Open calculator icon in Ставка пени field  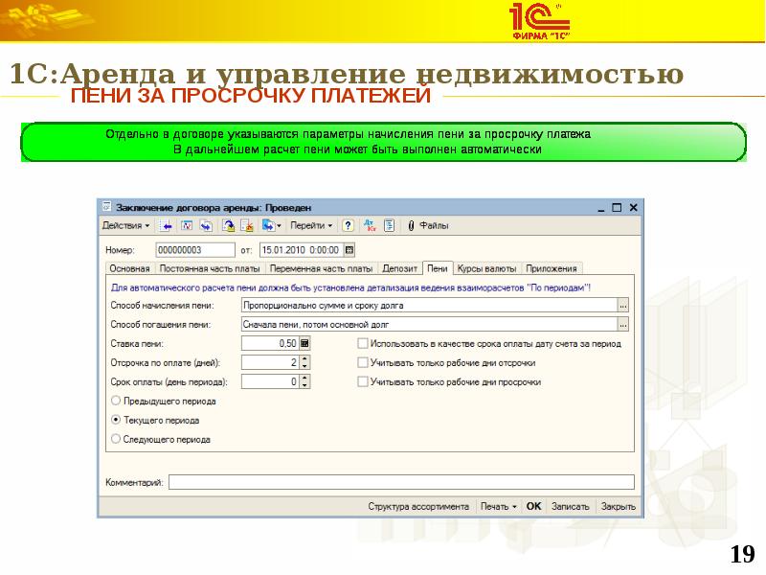[x=304, y=343]
